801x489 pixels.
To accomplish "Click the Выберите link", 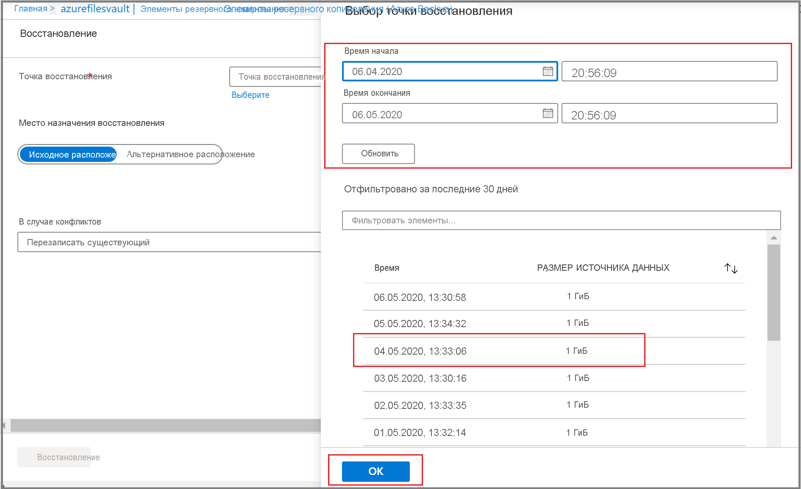I will click(250, 95).
